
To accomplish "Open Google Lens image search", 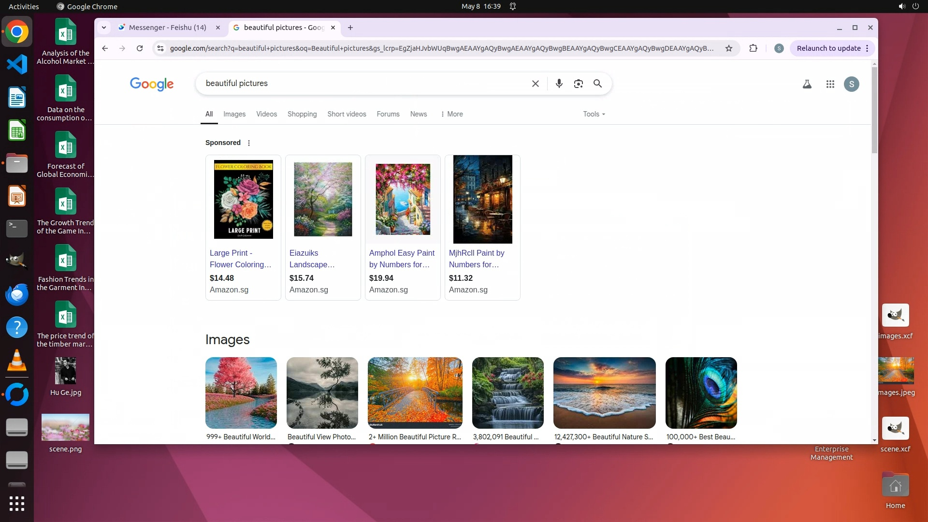I will point(578,84).
